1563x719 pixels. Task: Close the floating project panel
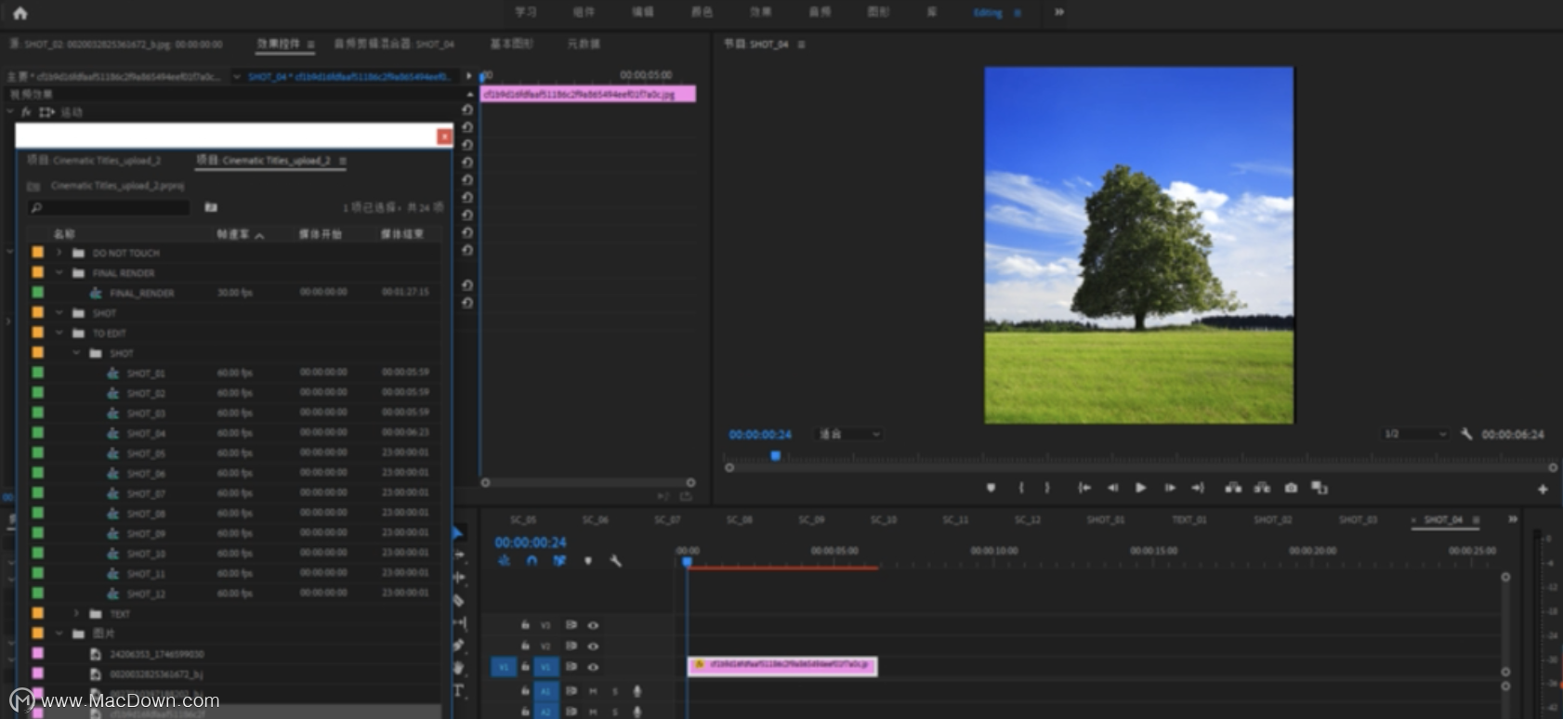pyautogui.click(x=444, y=137)
